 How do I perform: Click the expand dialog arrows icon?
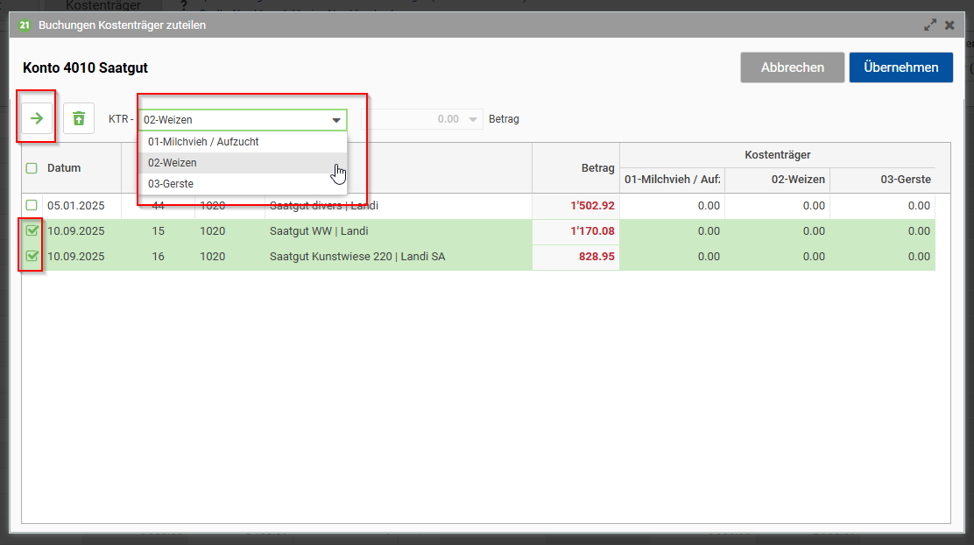coord(930,25)
